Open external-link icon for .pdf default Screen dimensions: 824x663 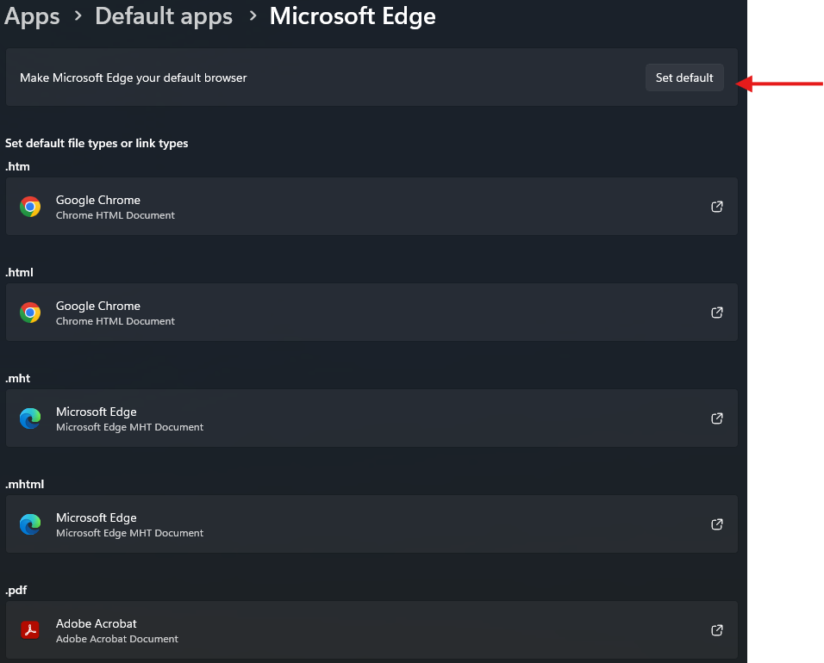pyautogui.click(x=716, y=630)
